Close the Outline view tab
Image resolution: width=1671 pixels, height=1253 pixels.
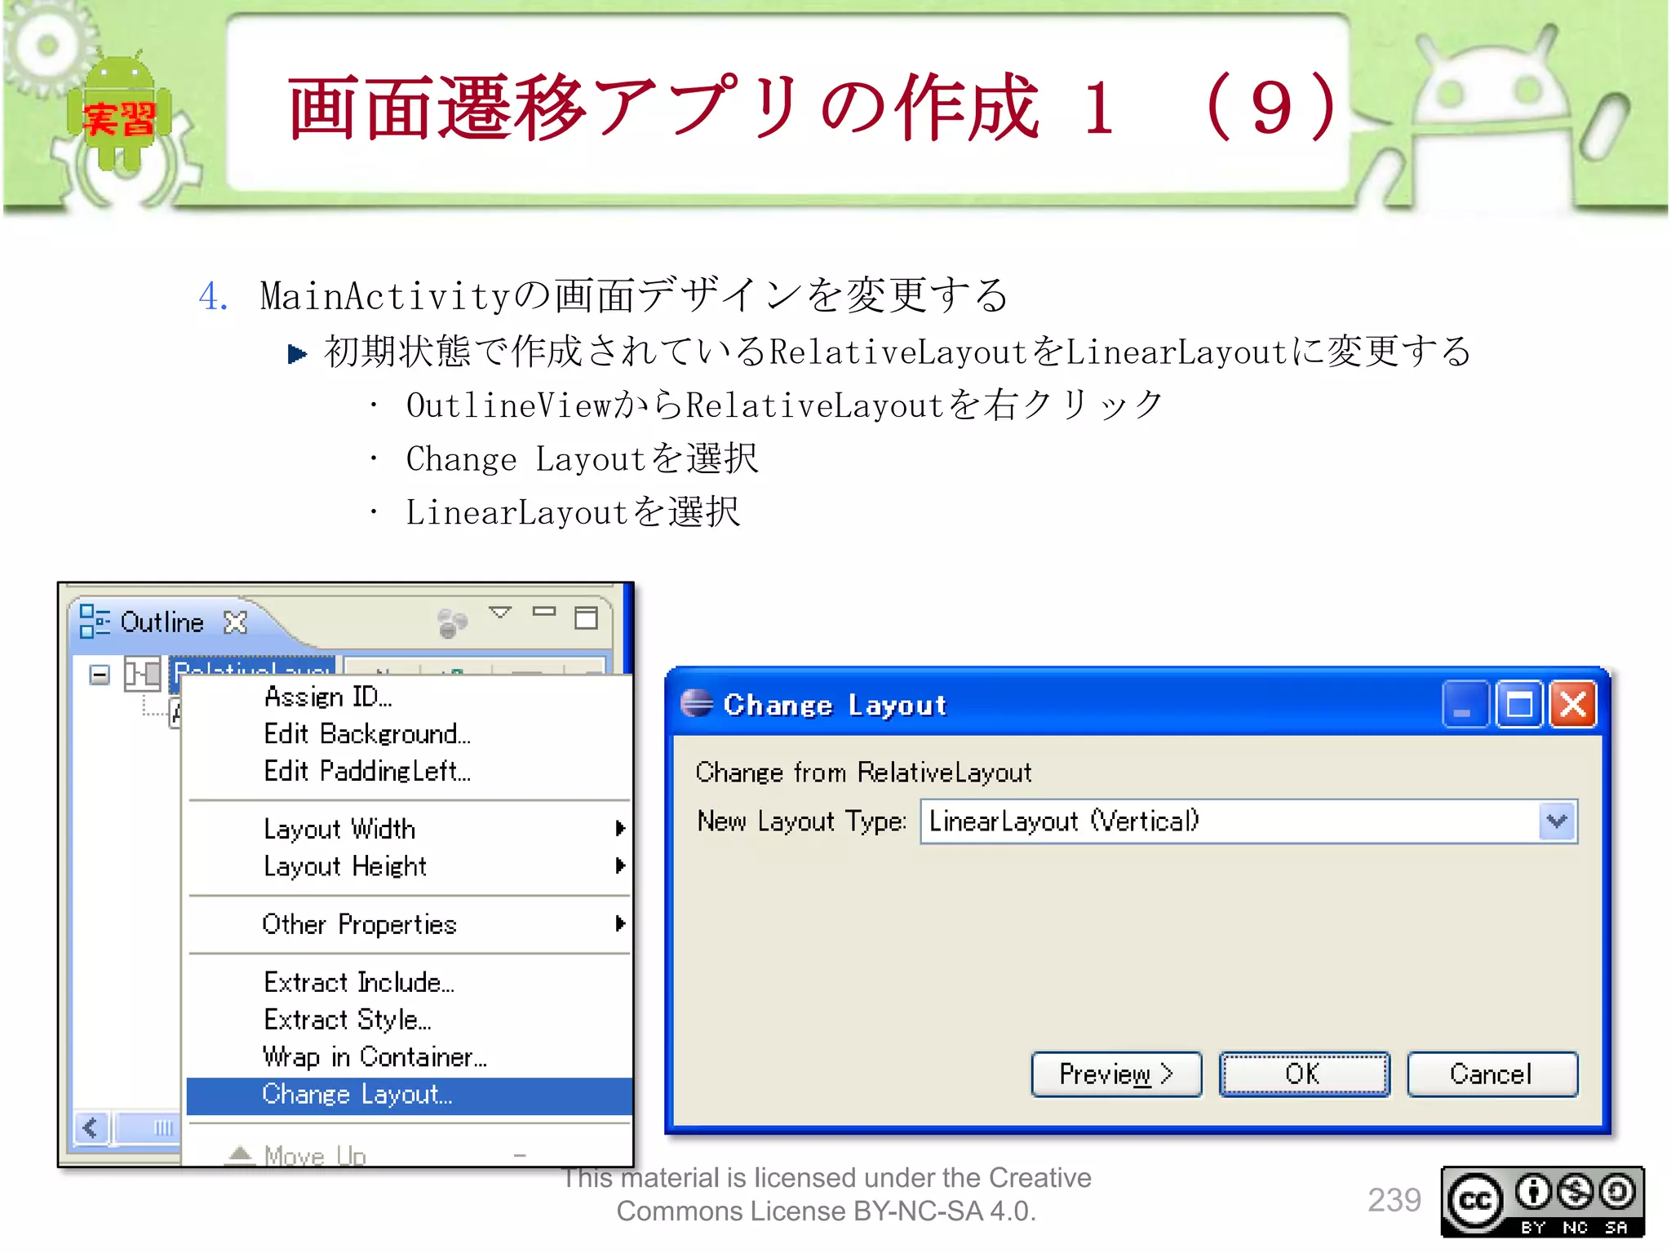pos(235,623)
